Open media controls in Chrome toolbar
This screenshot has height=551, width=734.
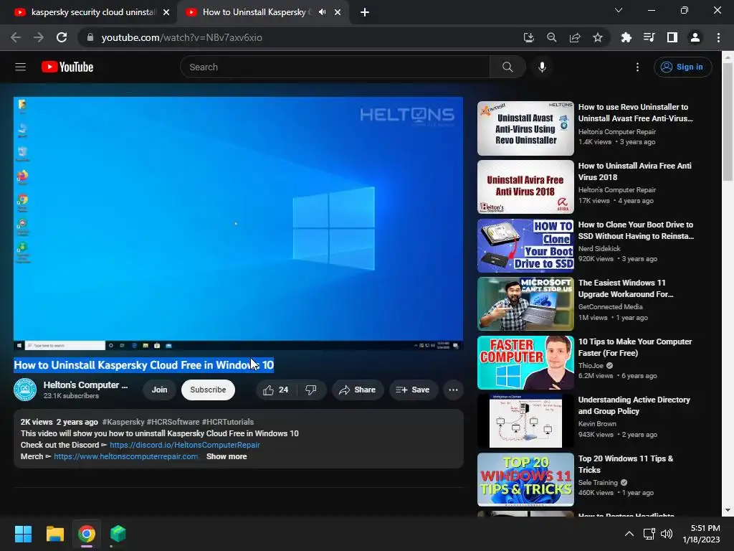[x=649, y=37]
